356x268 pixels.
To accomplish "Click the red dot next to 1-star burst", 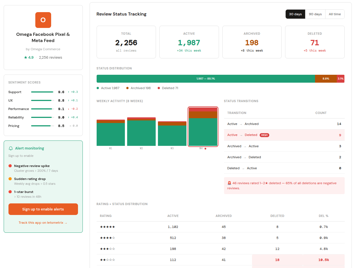I will 10,192.
